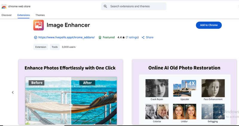Click the Share icon
The image size is (239, 126).
point(143,37)
